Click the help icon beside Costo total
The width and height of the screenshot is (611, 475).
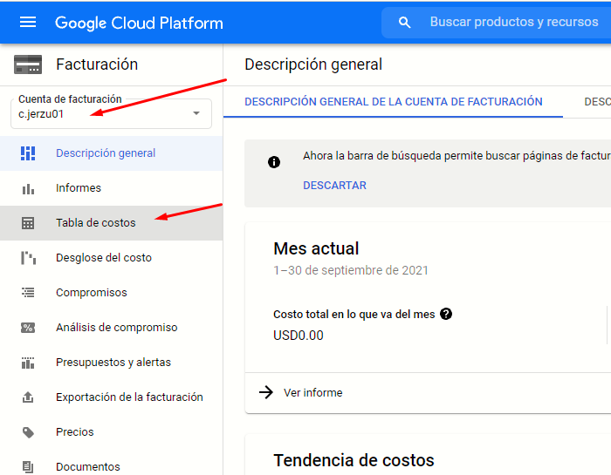446,314
